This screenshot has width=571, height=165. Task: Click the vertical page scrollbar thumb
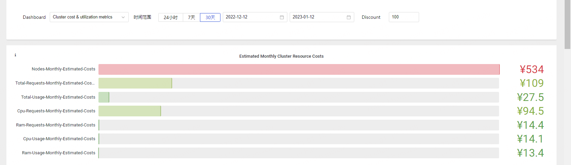coord(568,24)
